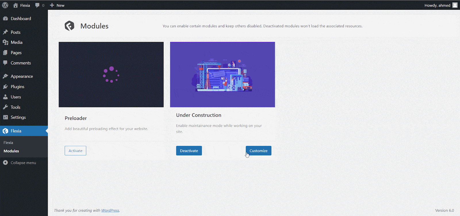Open the Flexia submenu link

point(8,142)
